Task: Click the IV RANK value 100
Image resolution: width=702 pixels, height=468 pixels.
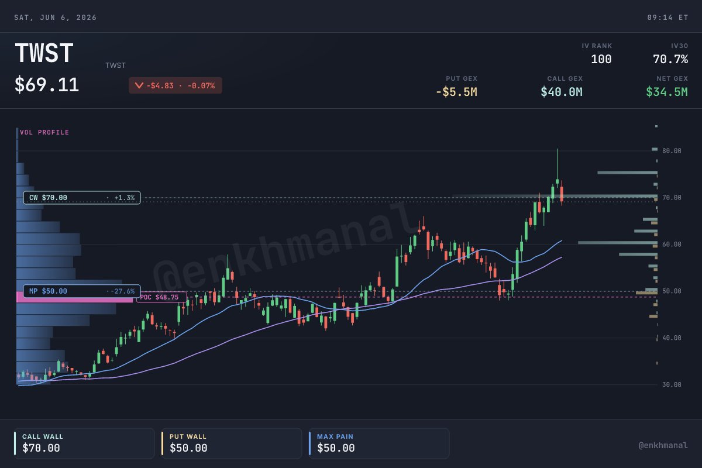Action: [601, 59]
